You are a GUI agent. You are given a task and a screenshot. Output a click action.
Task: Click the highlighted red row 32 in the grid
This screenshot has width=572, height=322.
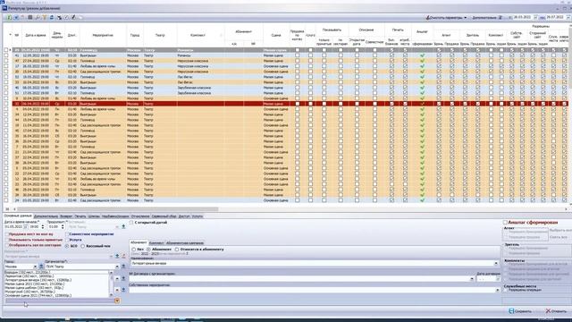[x=290, y=104]
